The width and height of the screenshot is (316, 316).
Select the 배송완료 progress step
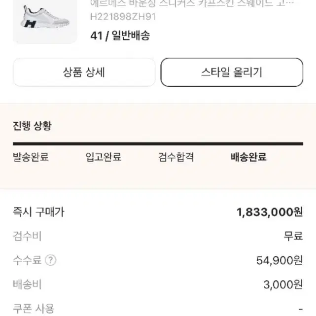pyautogui.click(x=248, y=157)
